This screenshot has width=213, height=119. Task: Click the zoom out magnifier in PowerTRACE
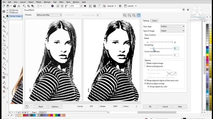(x=129, y=15)
